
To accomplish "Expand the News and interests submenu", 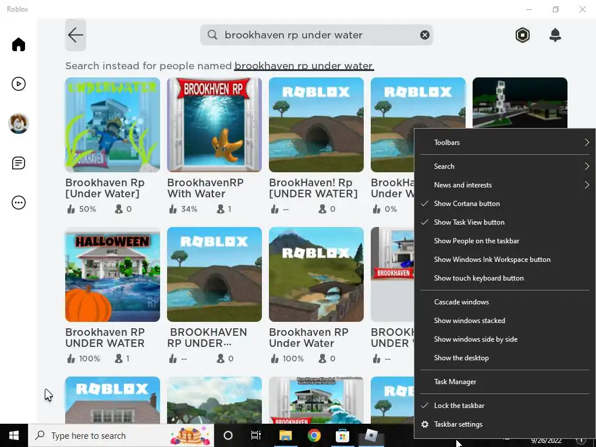I will tap(505, 185).
